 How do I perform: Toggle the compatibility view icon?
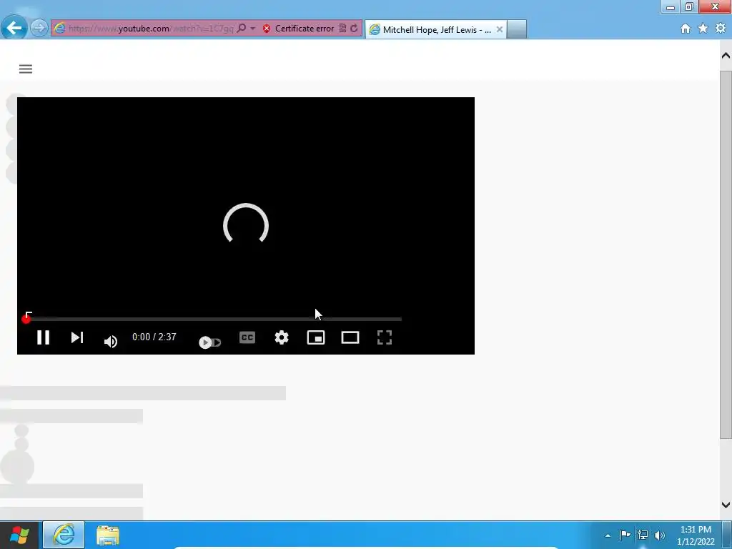pyautogui.click(x=342, y=29)
